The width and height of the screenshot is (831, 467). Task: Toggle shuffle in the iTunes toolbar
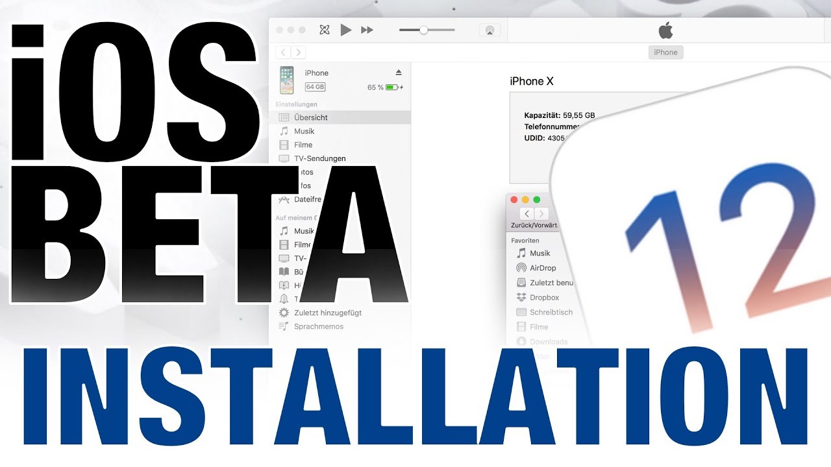pos(325,30)
